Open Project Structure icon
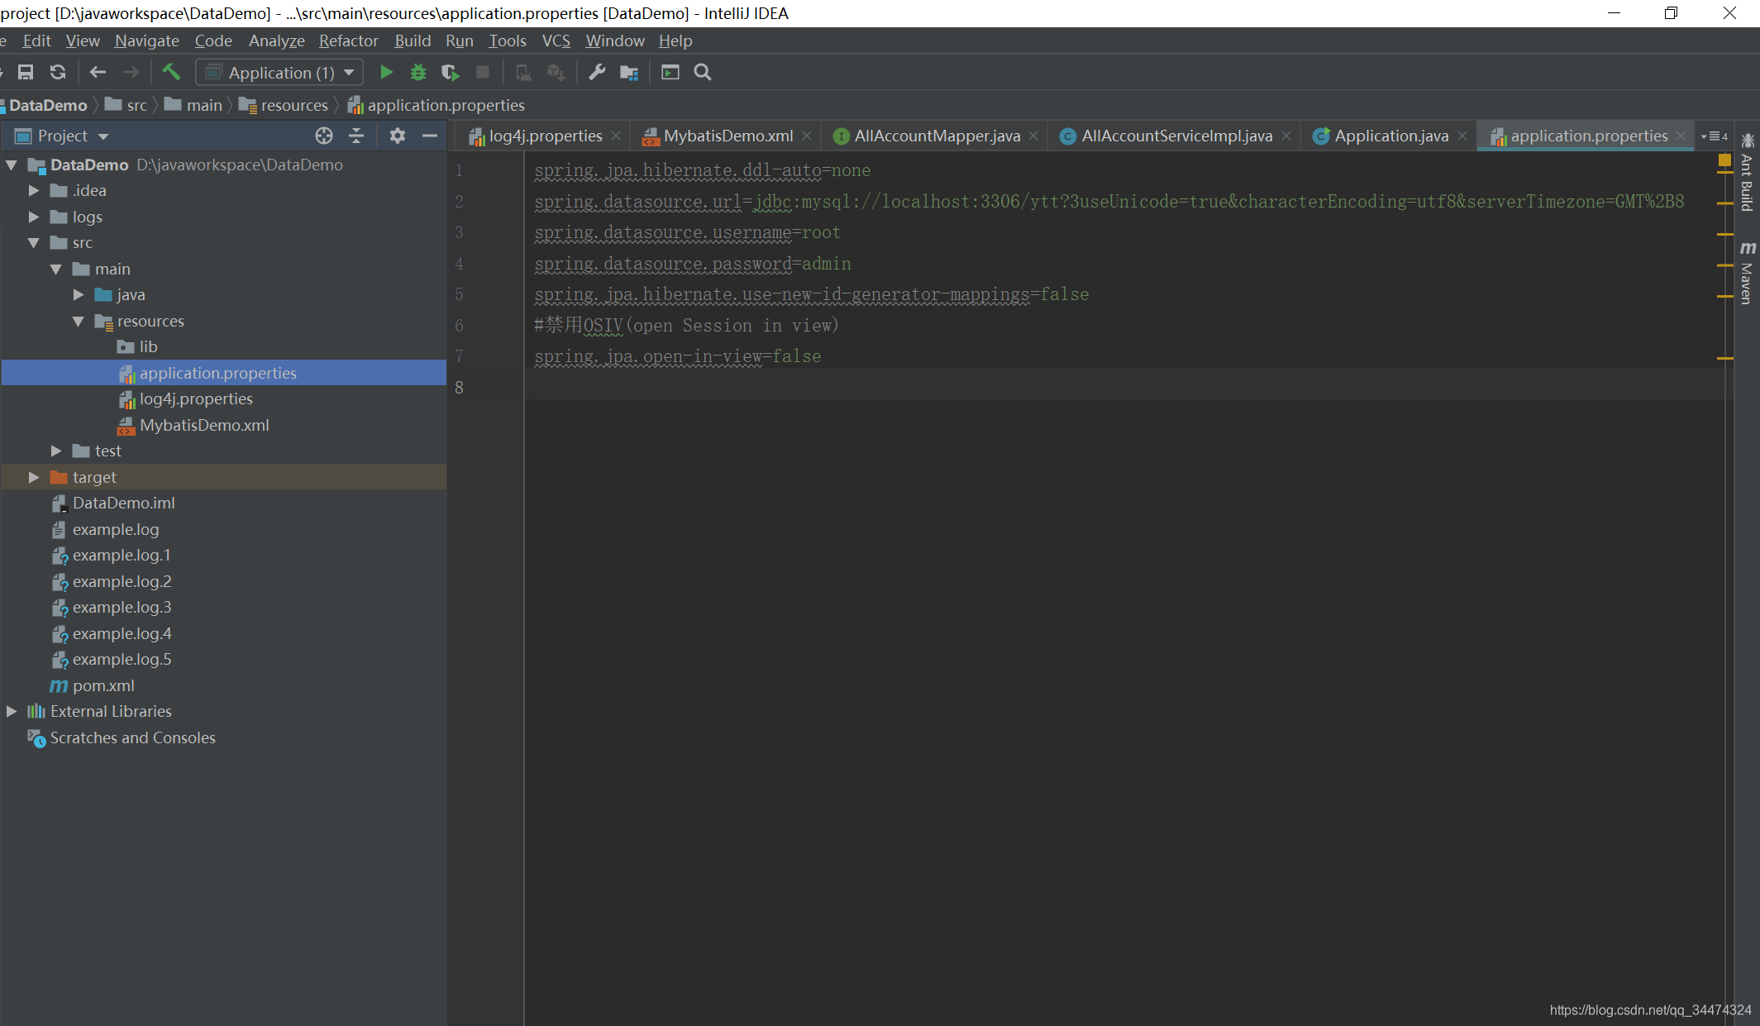This screenshot has width=1760, height=1026. (x=629, y=73)
